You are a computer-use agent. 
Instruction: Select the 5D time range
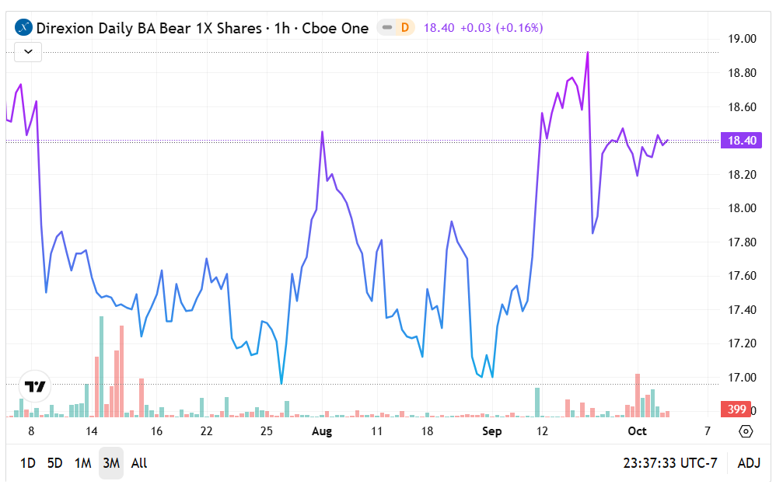tap(54, 463)
